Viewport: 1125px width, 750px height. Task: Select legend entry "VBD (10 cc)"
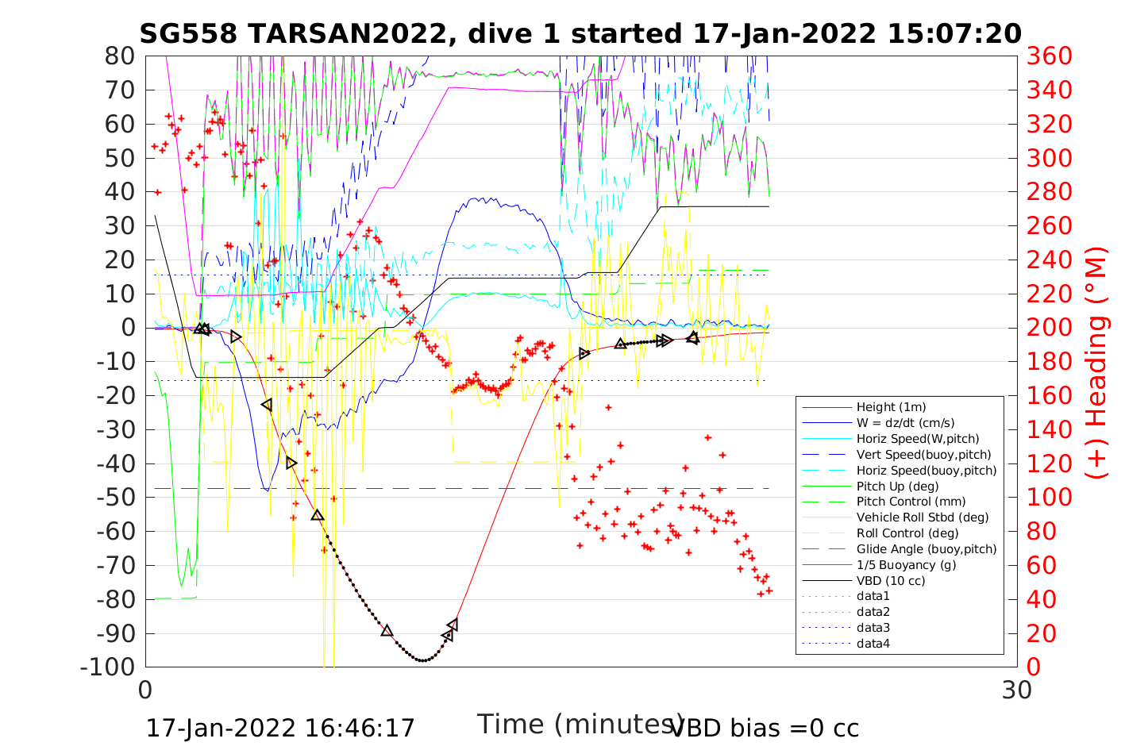click(x=891, y=581)
